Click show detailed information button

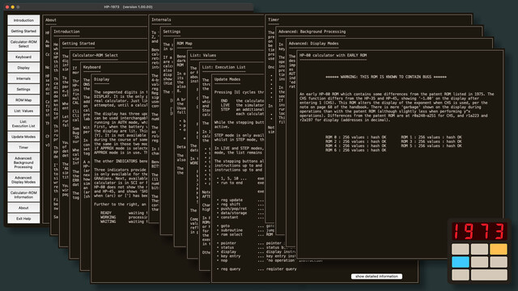pos(376,276)
